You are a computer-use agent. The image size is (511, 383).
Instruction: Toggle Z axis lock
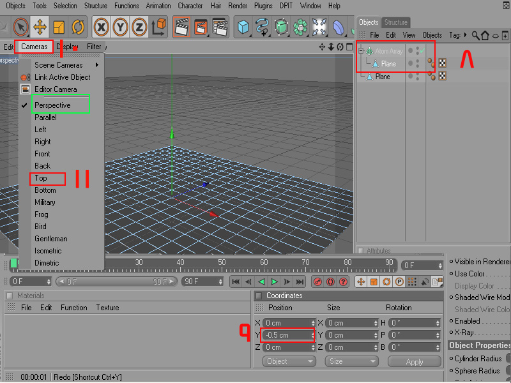click(139, 27)
